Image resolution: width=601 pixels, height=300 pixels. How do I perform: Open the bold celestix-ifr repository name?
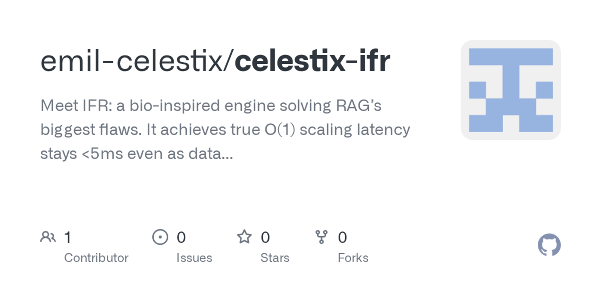pyautogui.click(x=313, y=61)
